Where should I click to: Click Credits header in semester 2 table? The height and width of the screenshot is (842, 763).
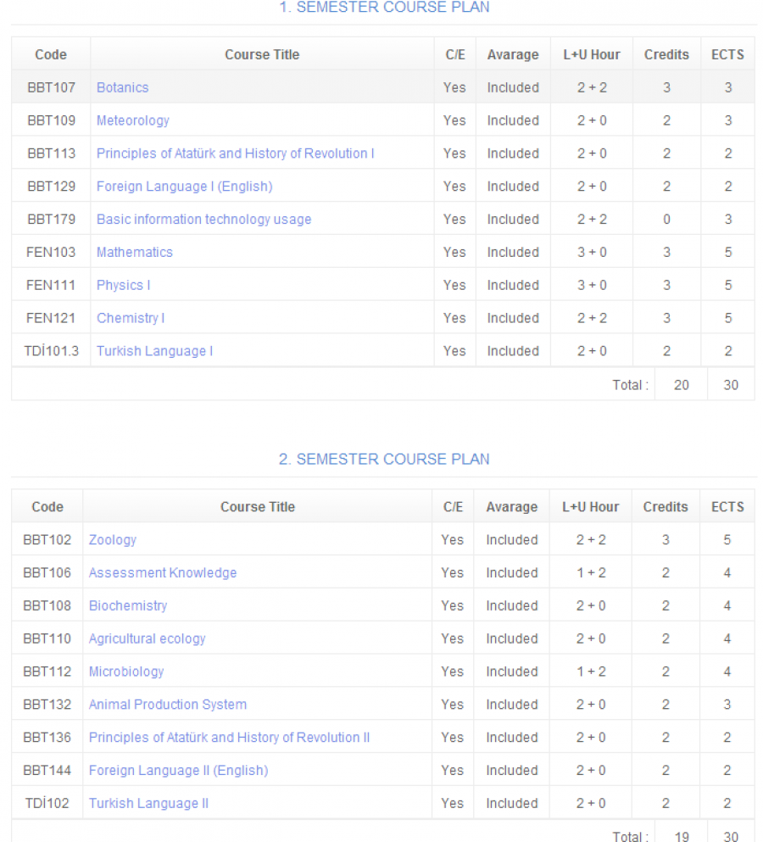(x=666, y=507)
